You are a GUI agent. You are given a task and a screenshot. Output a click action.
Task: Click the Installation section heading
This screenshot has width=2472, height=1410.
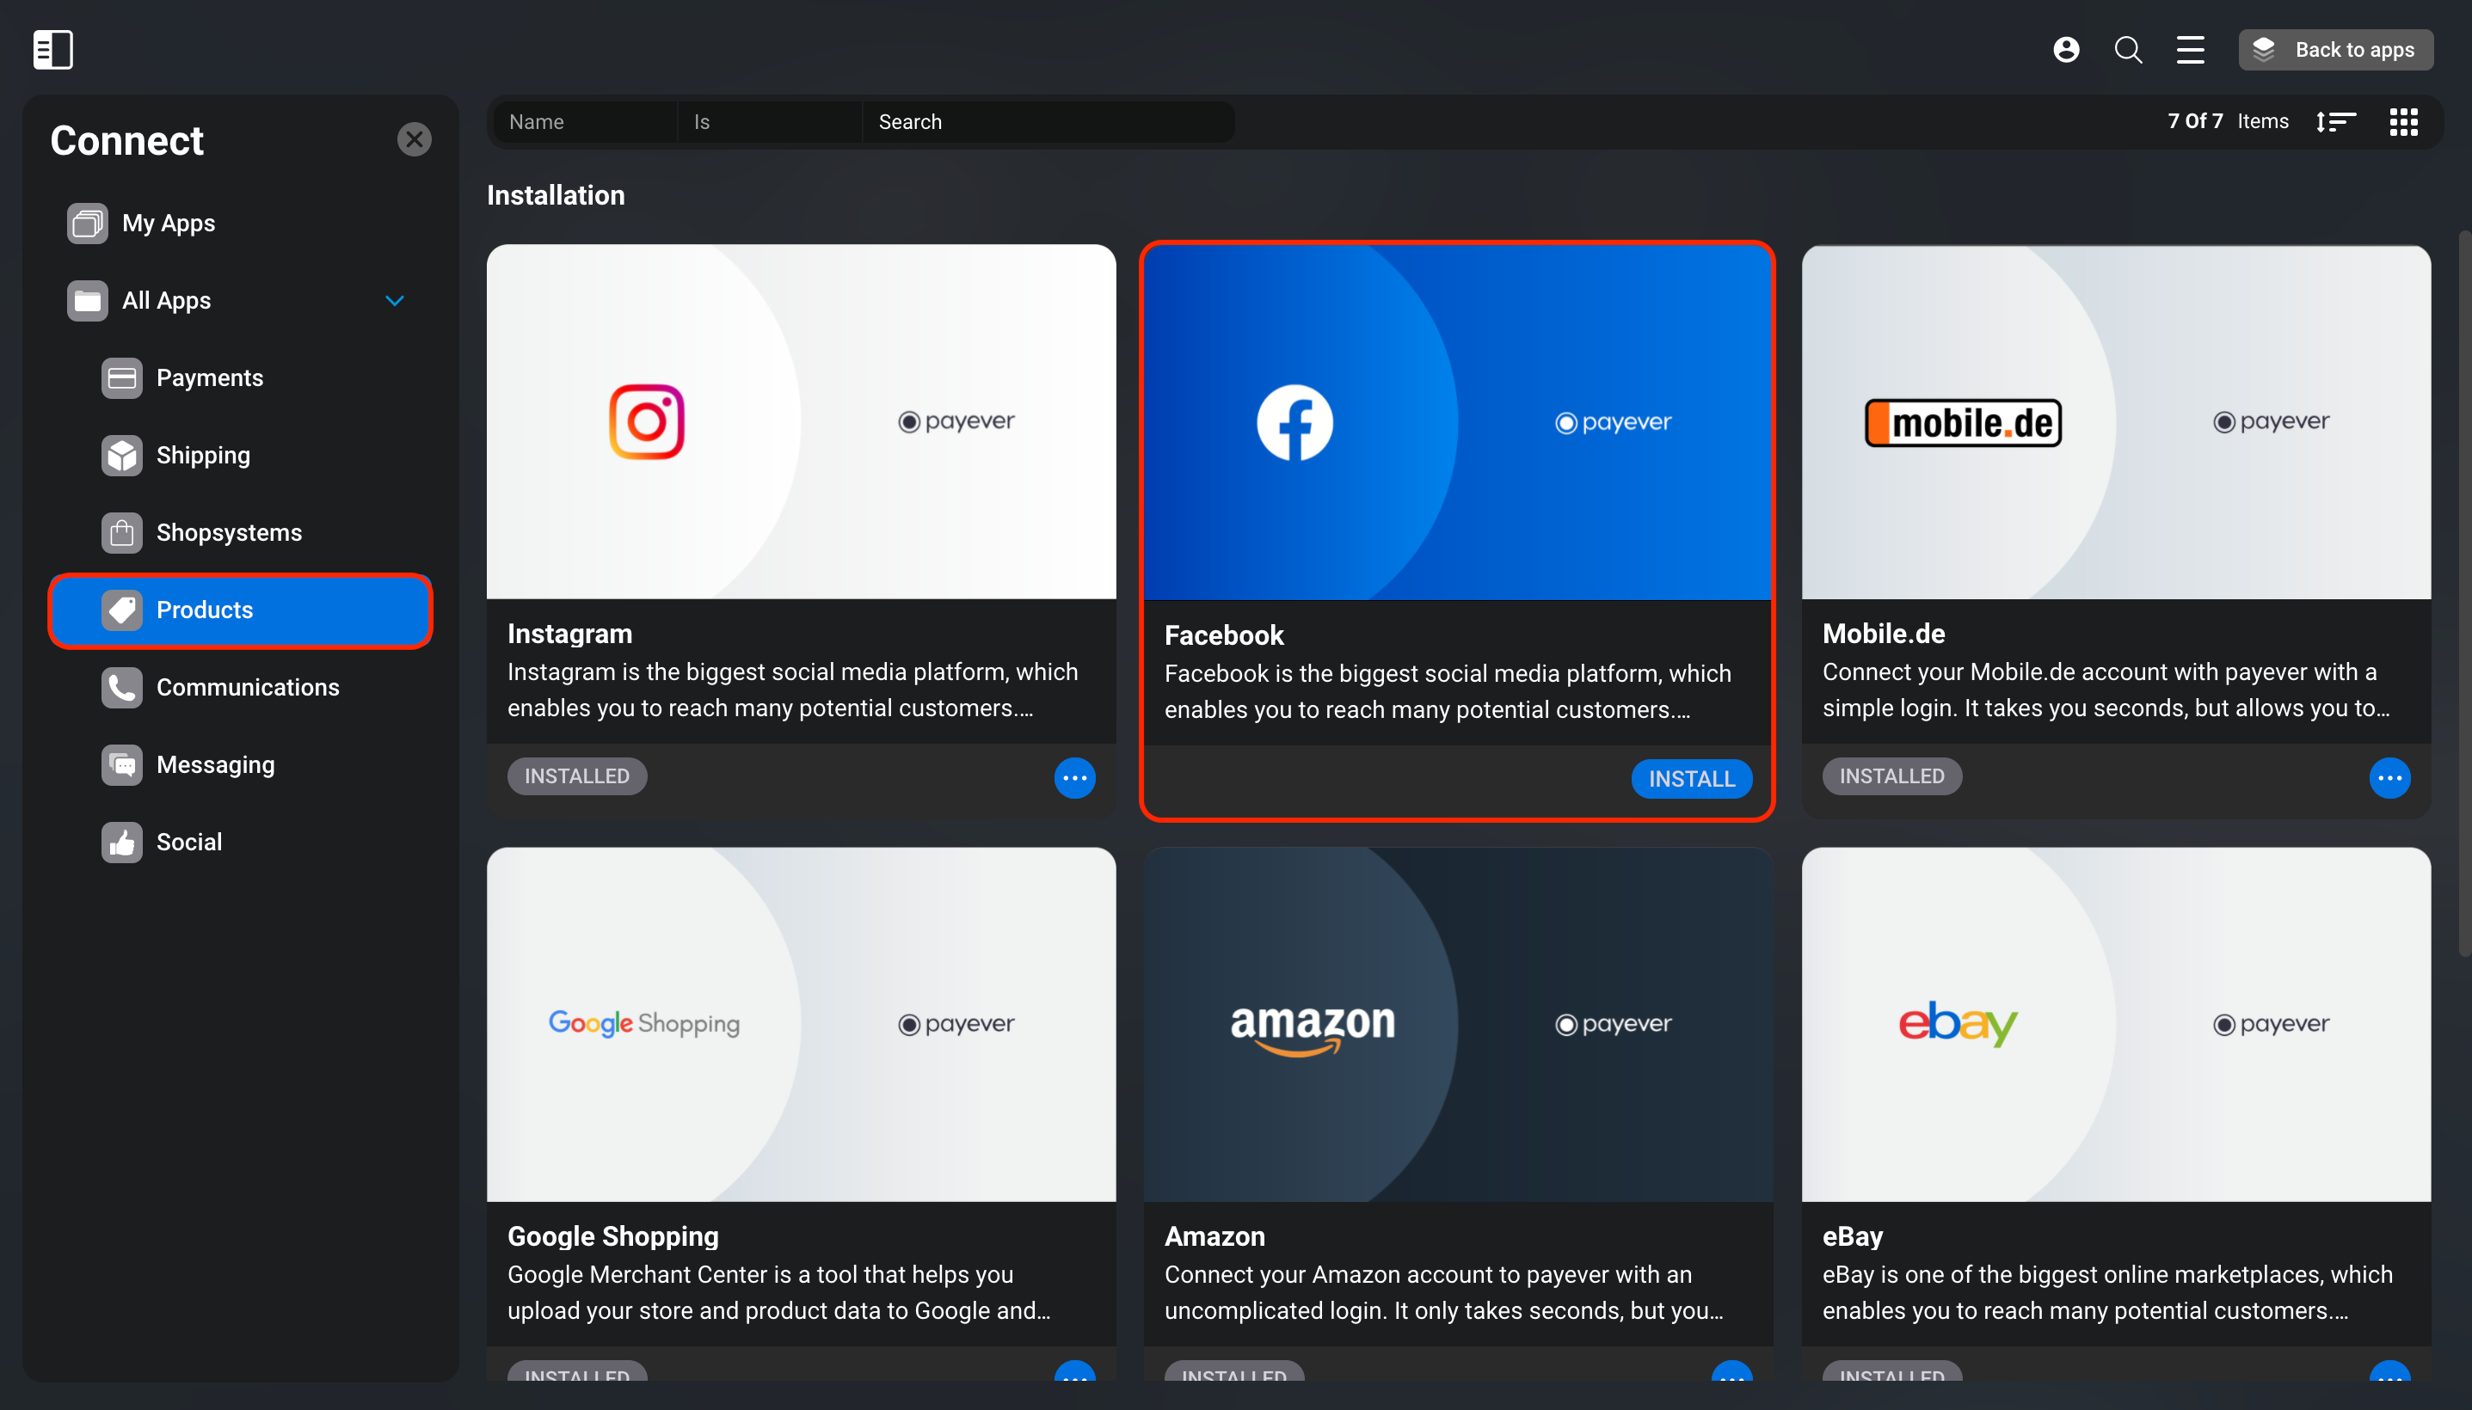[555, 196]
